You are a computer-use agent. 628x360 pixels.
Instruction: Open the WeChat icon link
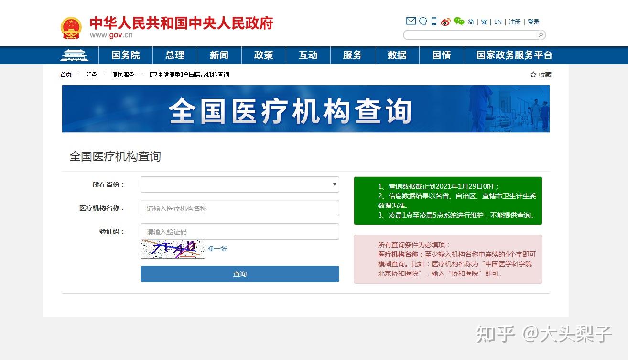coord(459,22)
